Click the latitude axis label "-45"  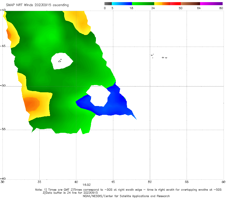point(3,46)
